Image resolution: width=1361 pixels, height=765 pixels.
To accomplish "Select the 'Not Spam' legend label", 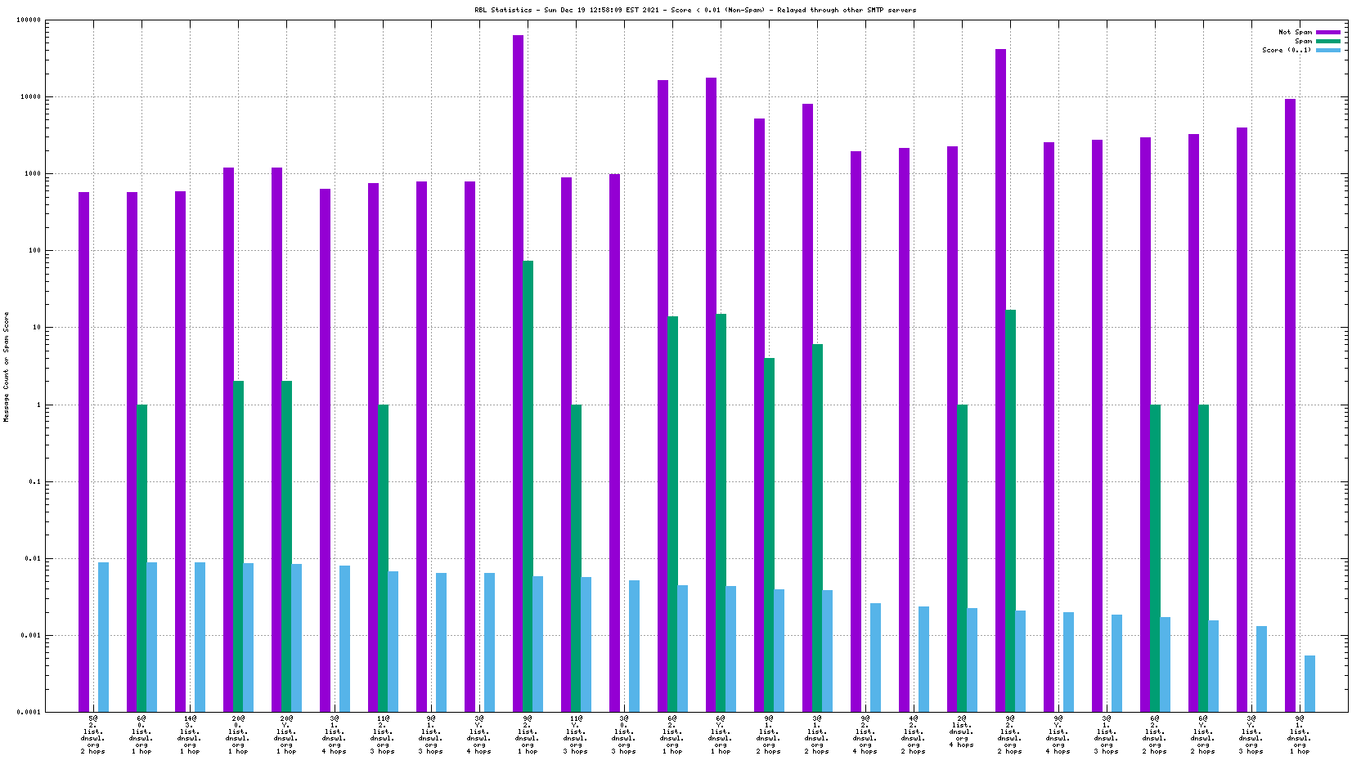I will (1295, 32).
